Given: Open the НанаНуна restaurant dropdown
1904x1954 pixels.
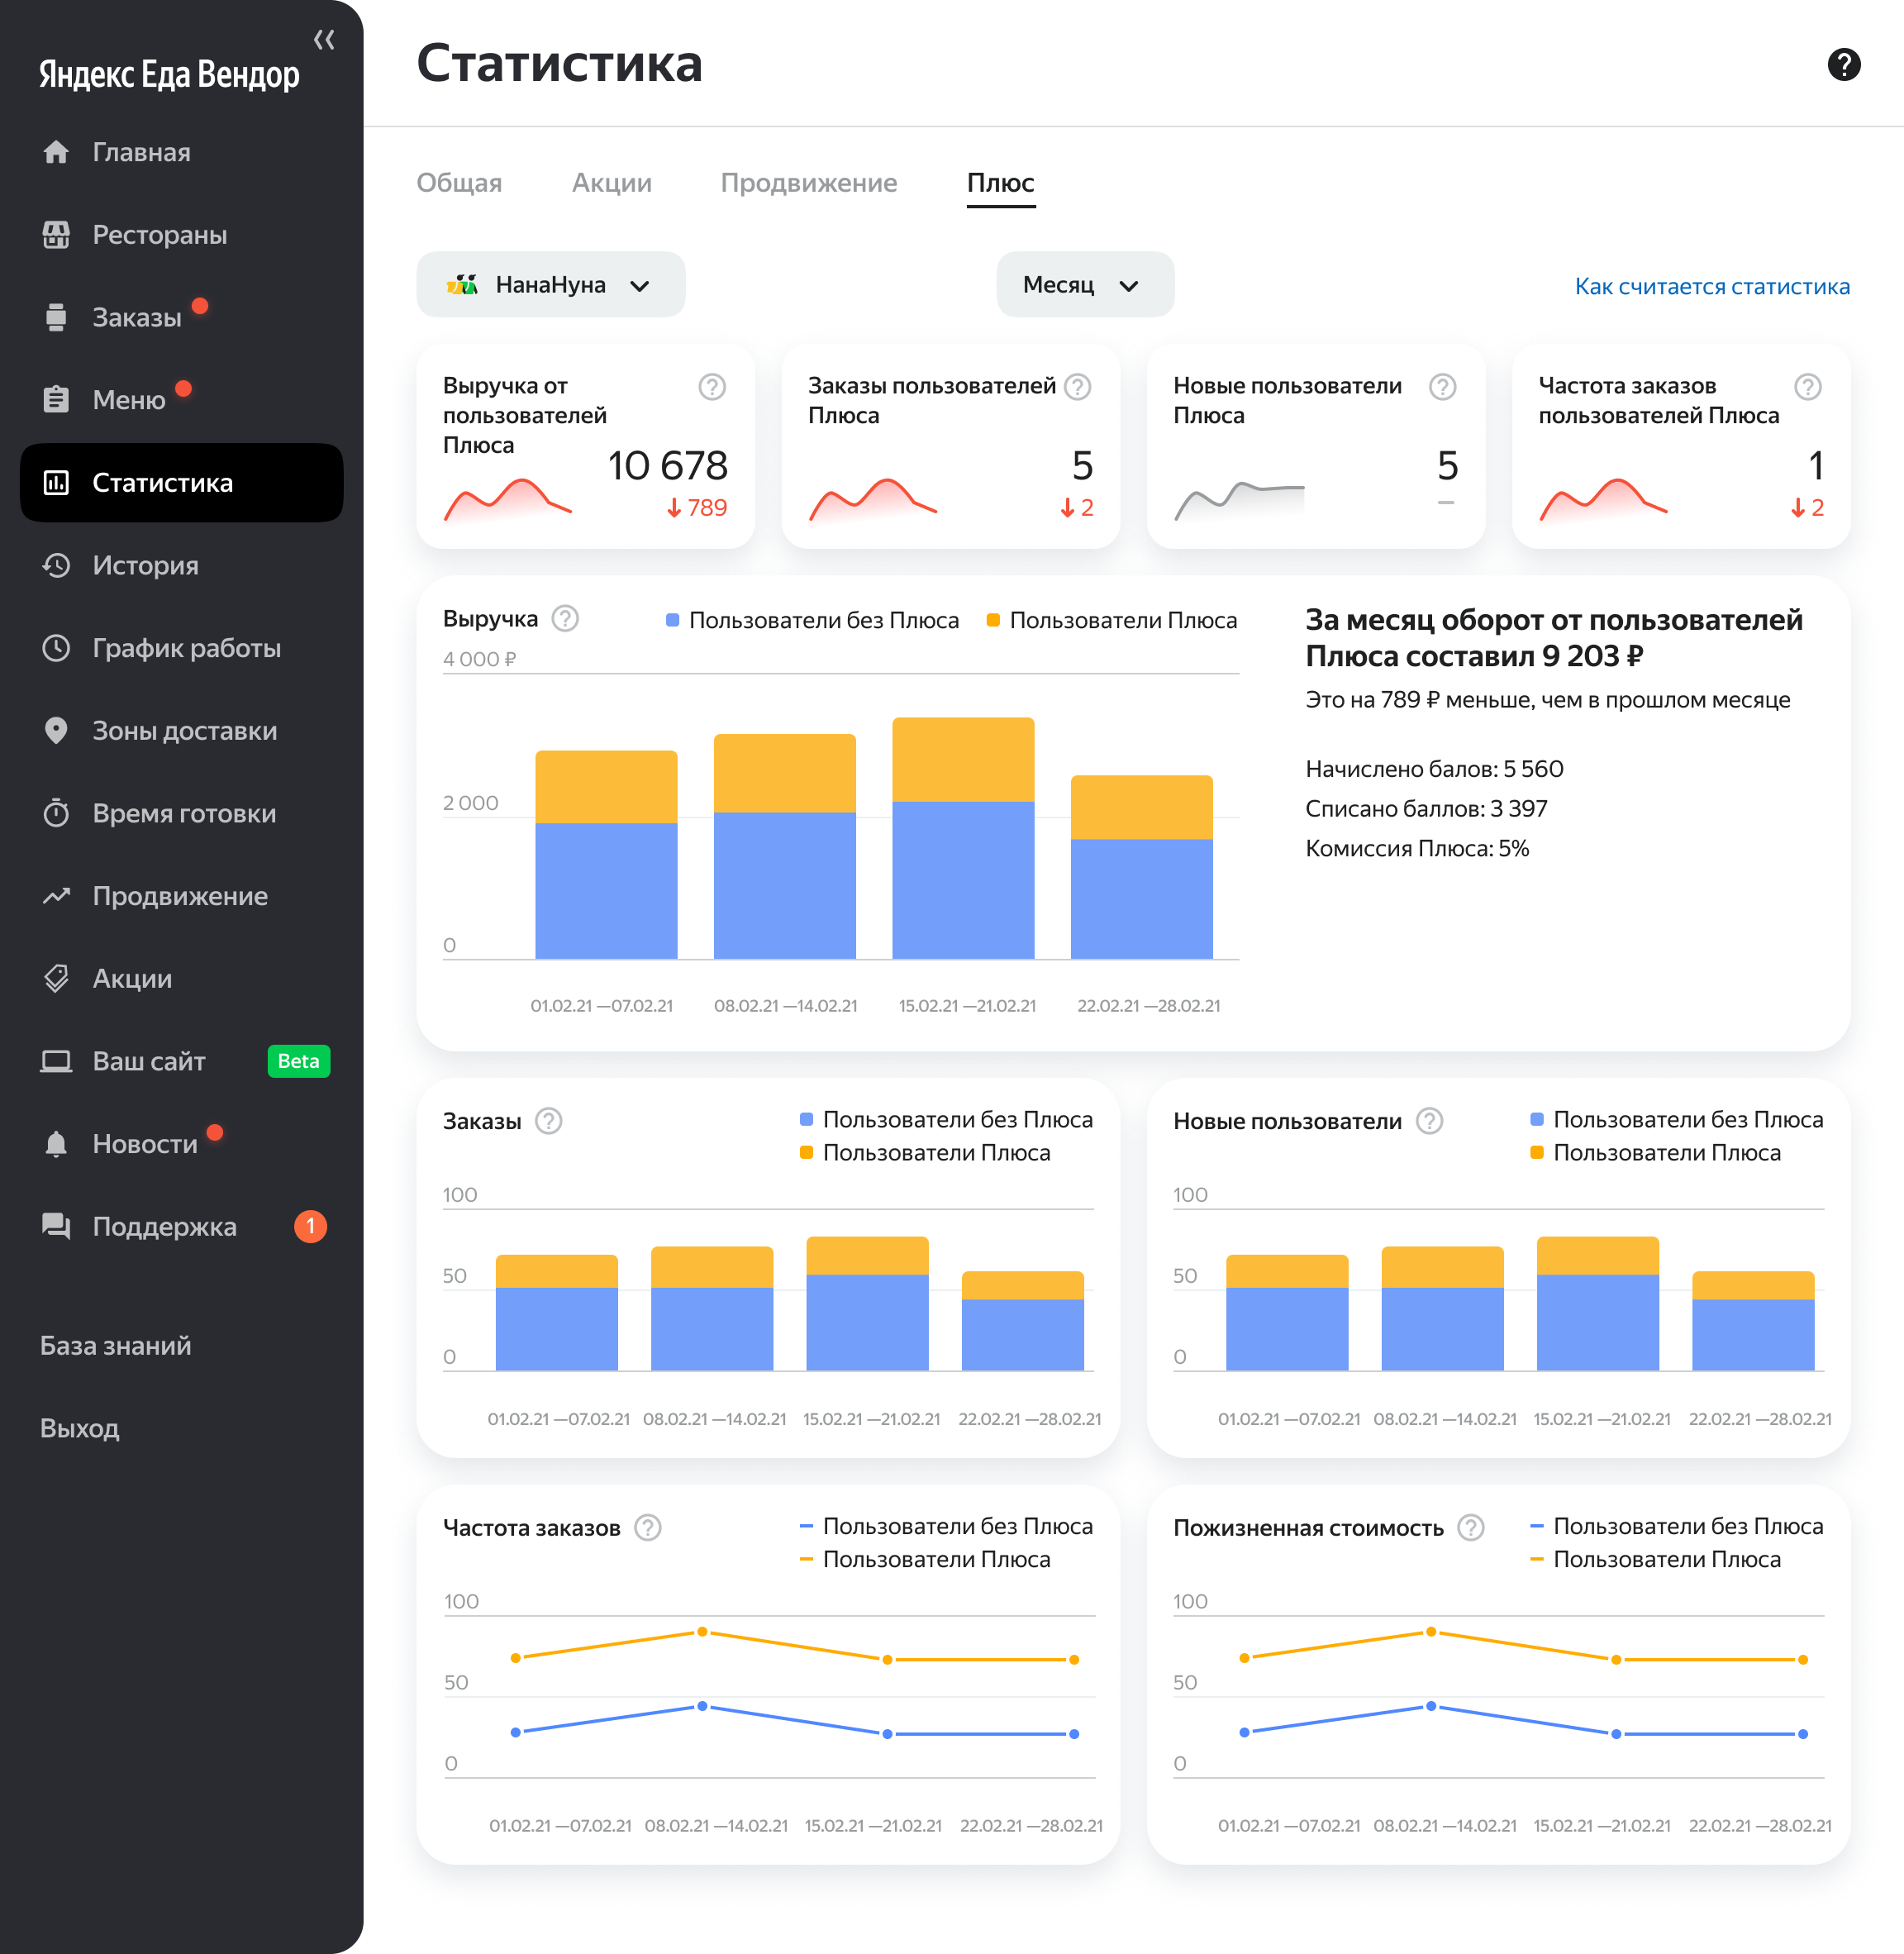Looking at the screenshot, I should coord(550,285).
